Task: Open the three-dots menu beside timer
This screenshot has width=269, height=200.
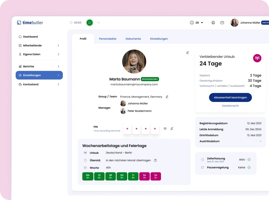Action: 99,23
